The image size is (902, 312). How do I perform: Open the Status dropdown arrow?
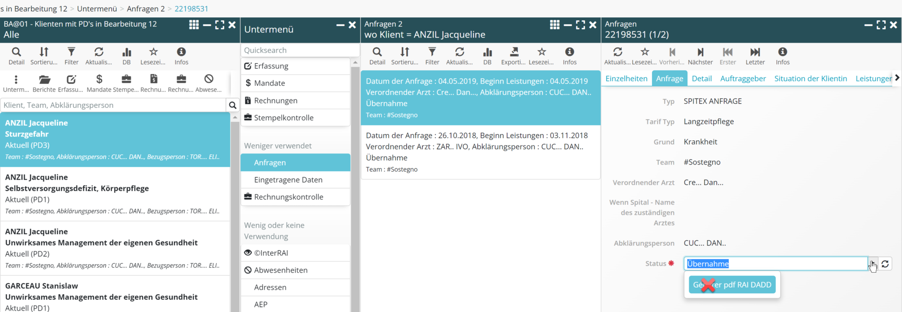pos(872,264)
